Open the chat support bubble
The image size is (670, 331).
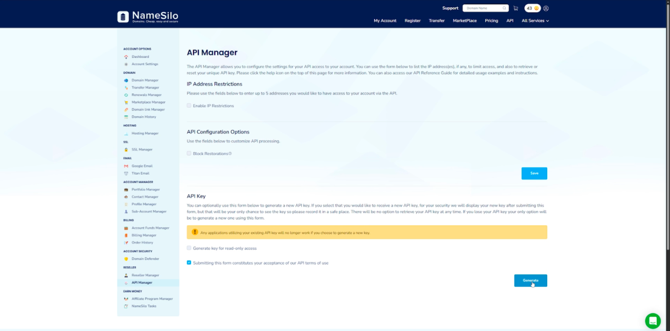(x=653, y=321)
